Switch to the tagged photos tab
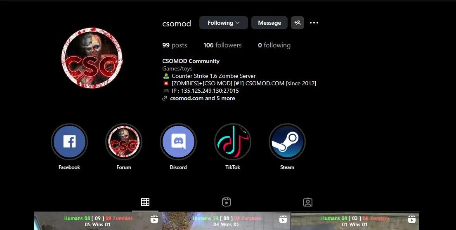 tap(308, 202)
